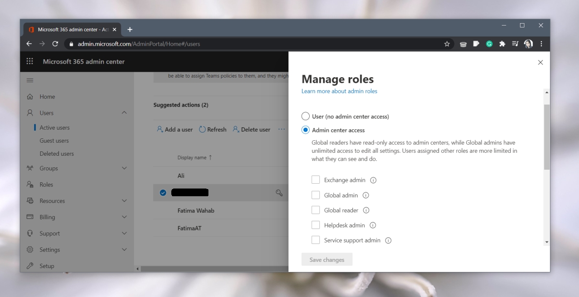The image size is (579, 297).
Task: Check the Global reader checkbox
Action: 316,210
